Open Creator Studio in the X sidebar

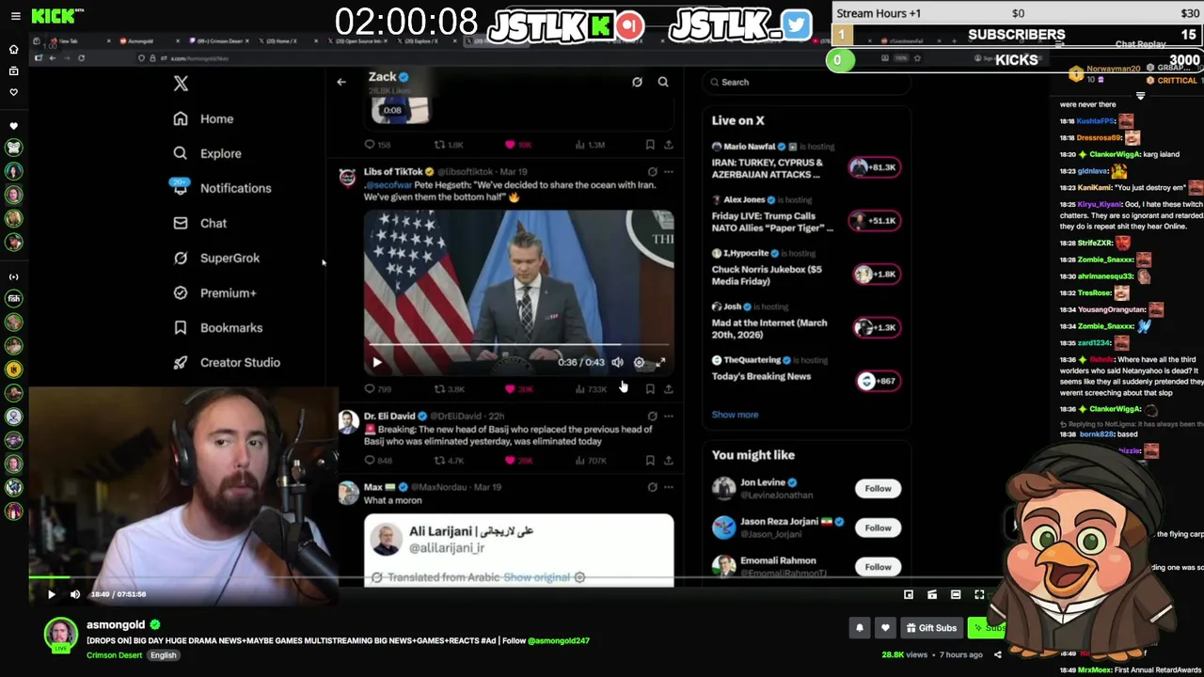pos(227,362)
